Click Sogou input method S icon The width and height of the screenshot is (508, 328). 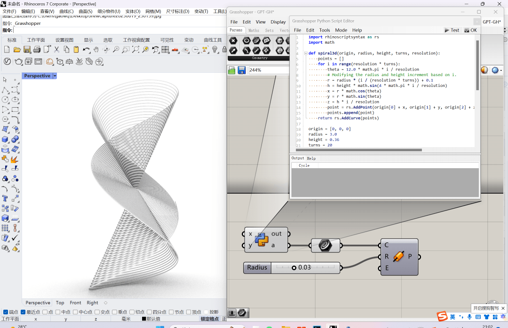(442, 316)
